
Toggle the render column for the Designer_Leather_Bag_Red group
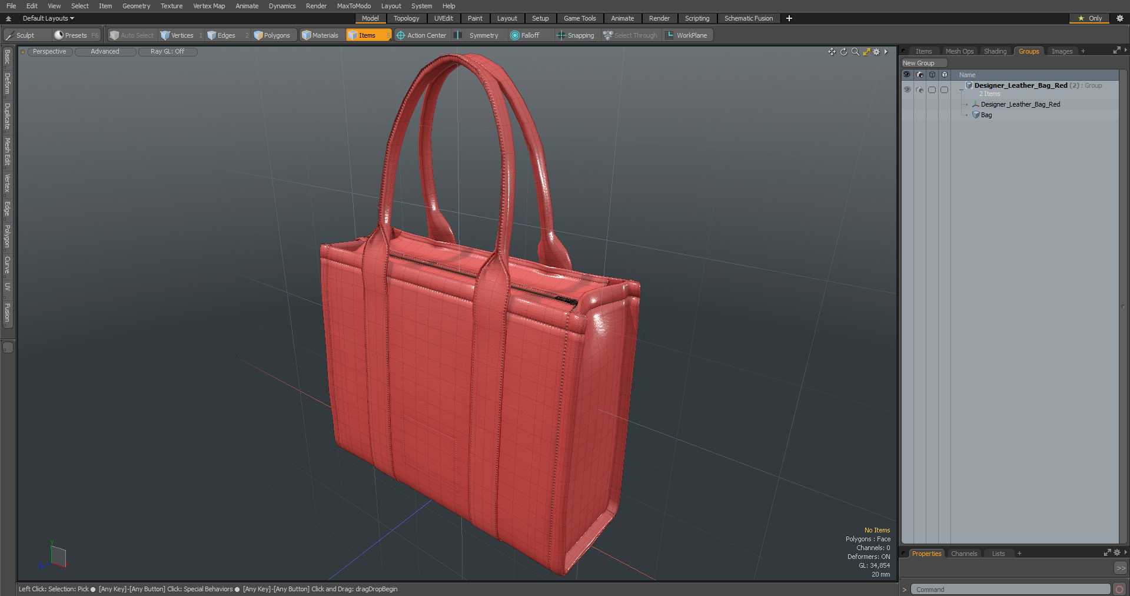click(x=920, y=90)
